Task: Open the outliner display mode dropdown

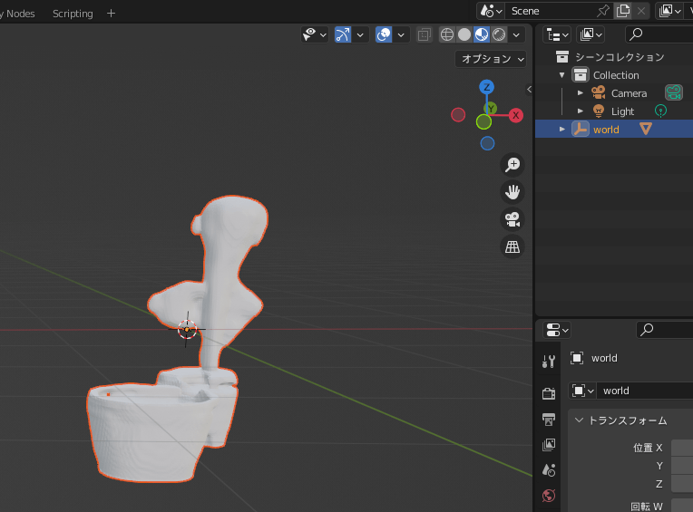Action: (x=591, y=34)
